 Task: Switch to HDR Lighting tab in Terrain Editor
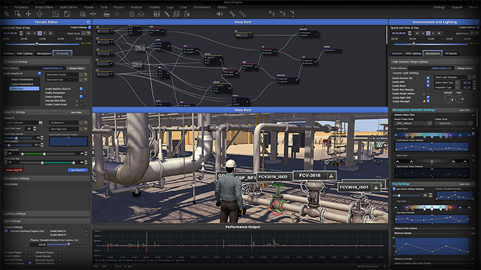pos(26,54)
